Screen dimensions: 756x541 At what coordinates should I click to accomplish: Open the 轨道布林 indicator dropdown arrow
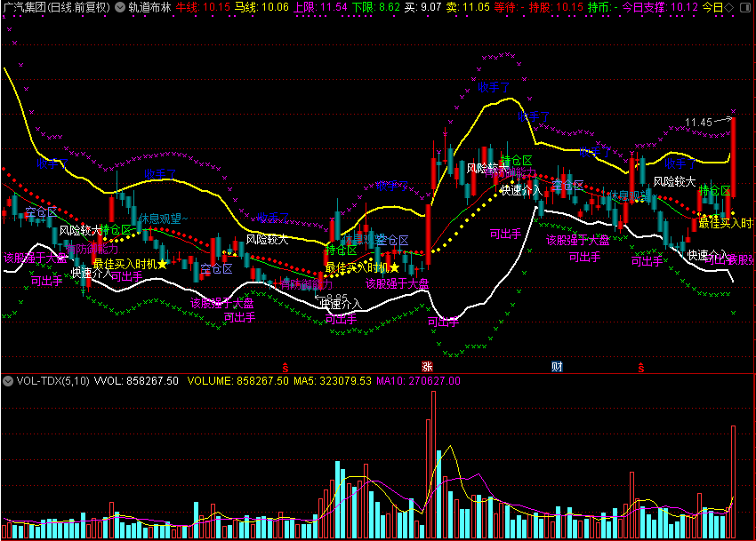[120, 7]
